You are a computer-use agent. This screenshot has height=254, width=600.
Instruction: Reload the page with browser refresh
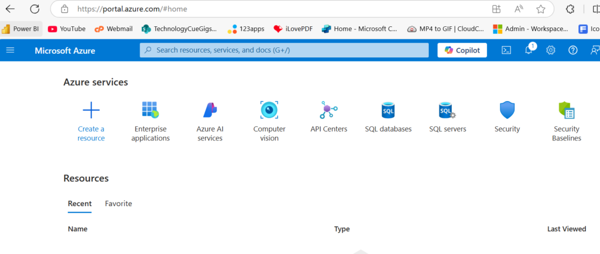pos(35,9)
